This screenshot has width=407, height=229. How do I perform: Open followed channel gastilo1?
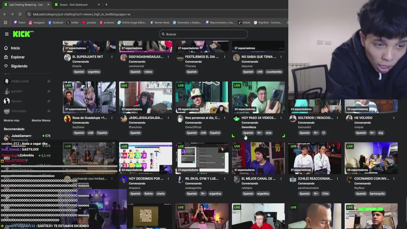(x=27, y=91)
